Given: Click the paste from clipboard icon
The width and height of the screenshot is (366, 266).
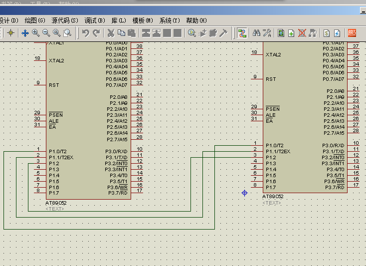Looking at the screenshot, I should point(132,33).
